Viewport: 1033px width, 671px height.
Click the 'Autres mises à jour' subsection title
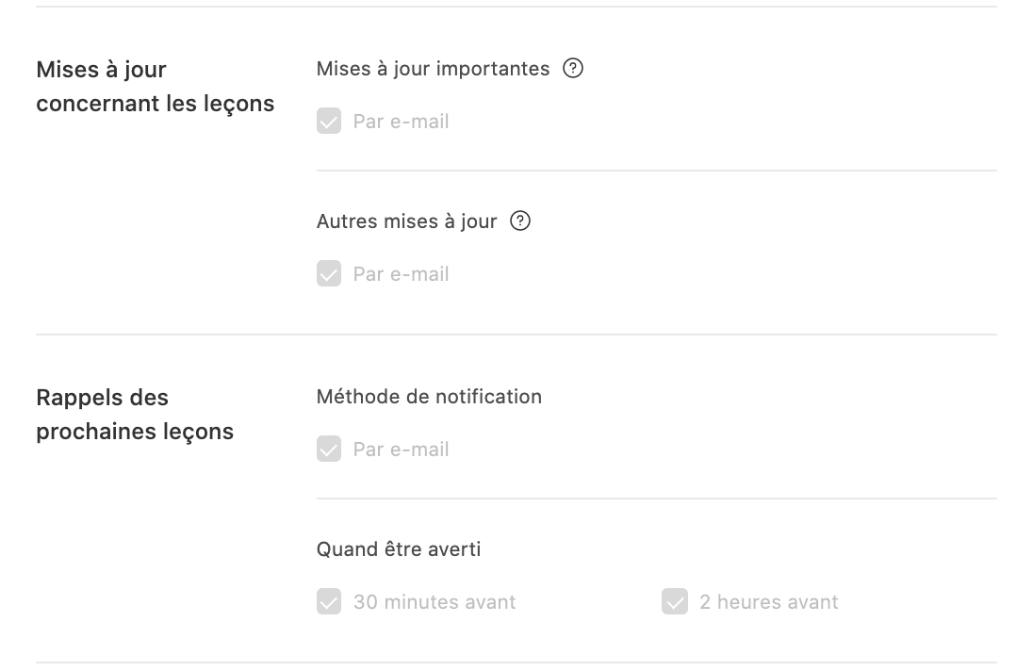406,221
